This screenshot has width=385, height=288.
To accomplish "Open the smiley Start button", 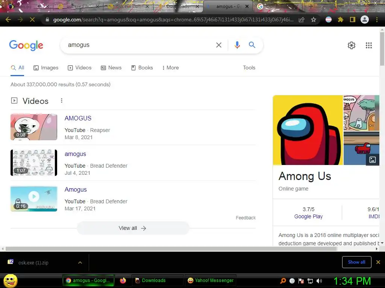I will point(10,280).
